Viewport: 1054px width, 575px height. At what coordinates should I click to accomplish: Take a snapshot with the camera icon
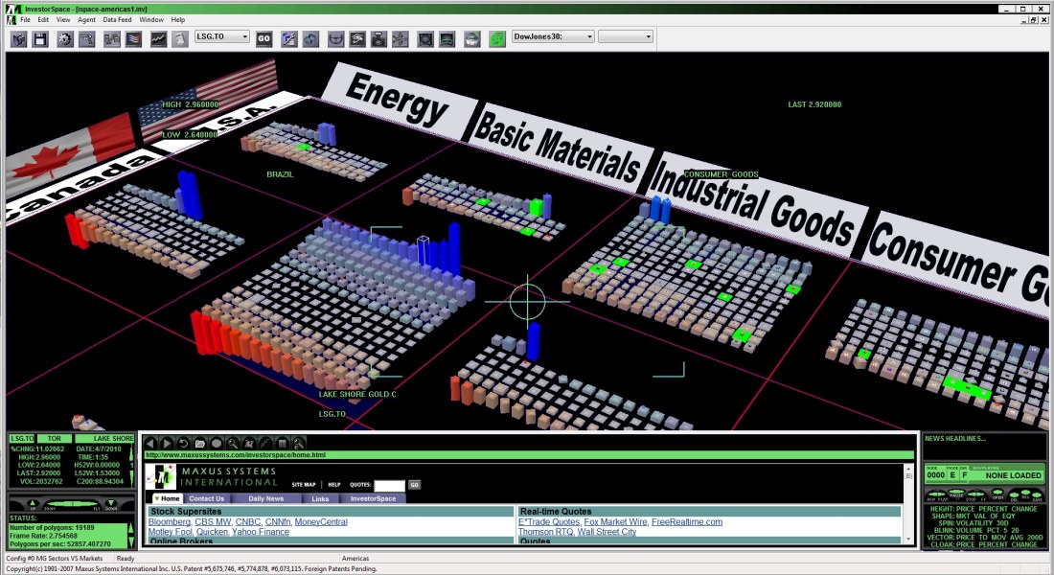pos(379,39)
